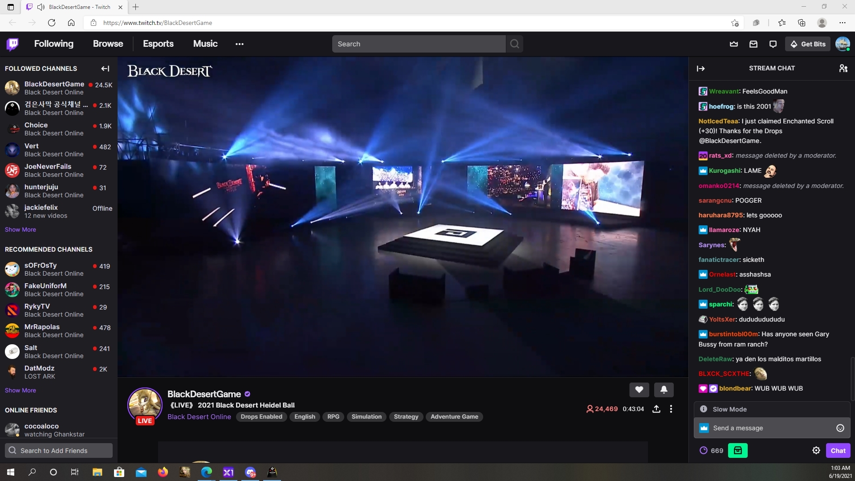The width and height of the screenshot is (855, 481).
Task: Open the Windows Start menu
Action: 11,472
